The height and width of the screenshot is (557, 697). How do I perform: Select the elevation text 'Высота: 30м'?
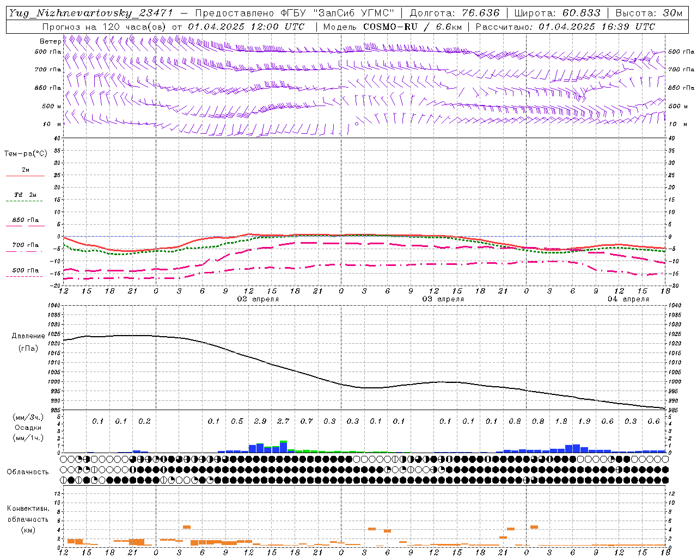(x=649, y=13)
